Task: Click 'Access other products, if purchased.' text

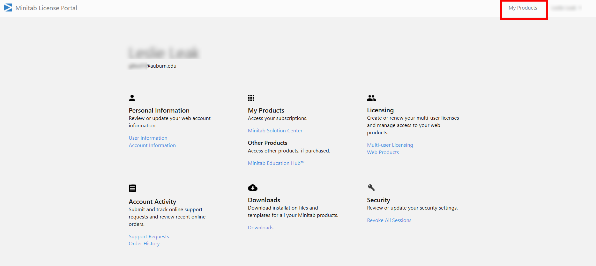Action: (x=289, y=151)
